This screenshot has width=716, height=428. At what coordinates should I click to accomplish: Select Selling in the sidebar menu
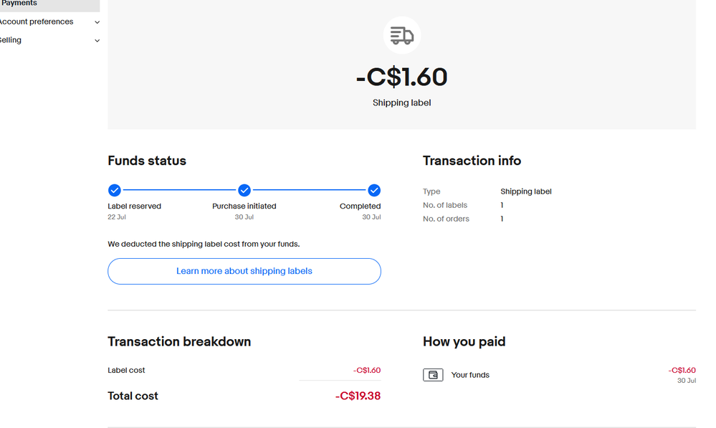tap(11, 41)
